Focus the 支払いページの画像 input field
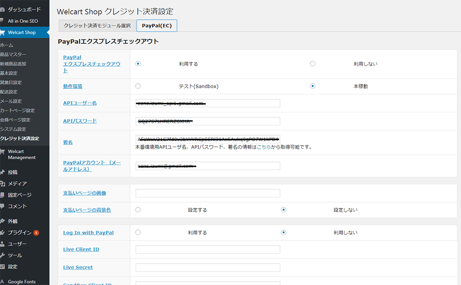 tap(208, 193)
